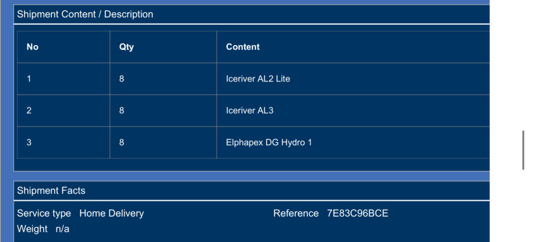Click the Elphapex DG Hydro 1 entry
This screenshot has width=539, height=242.
(269, 143)
